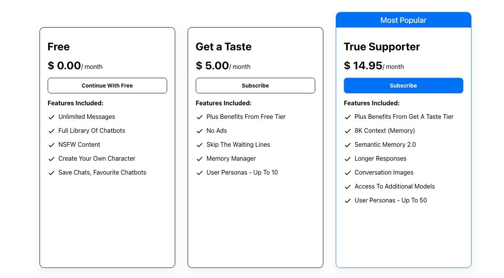Click the Semantic Memory 2.0 checkmark

[x=347, y=145]
